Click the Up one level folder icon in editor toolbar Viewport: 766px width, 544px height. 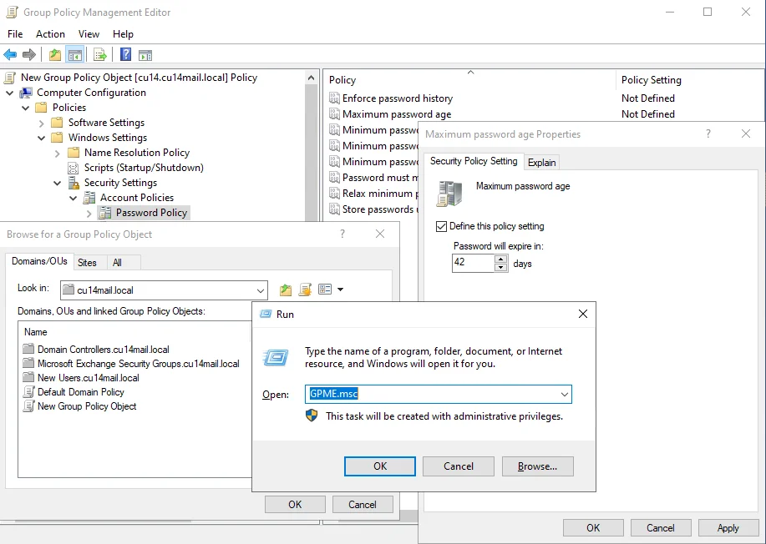pyautogui.click(x=55, y=54)
